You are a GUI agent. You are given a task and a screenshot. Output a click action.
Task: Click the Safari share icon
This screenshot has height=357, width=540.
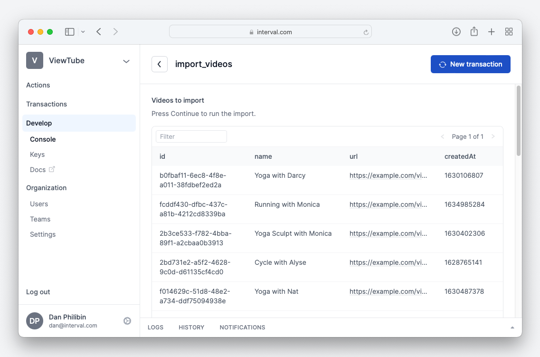coord(474,32)
